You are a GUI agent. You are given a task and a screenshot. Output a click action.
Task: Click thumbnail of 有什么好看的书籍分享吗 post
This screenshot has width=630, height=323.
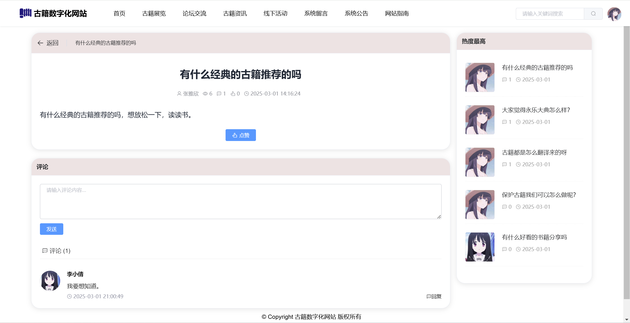pyautogui.click(x=480, y=247)
